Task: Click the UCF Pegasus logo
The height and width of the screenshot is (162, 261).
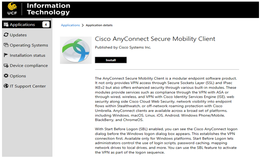Action: [x=12, y=8]
